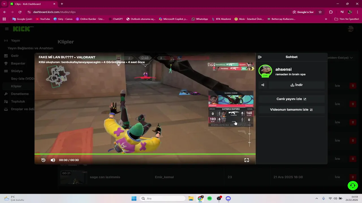
Task: Open the BTK Akademi bookmark
Action: tap(221, 19)
